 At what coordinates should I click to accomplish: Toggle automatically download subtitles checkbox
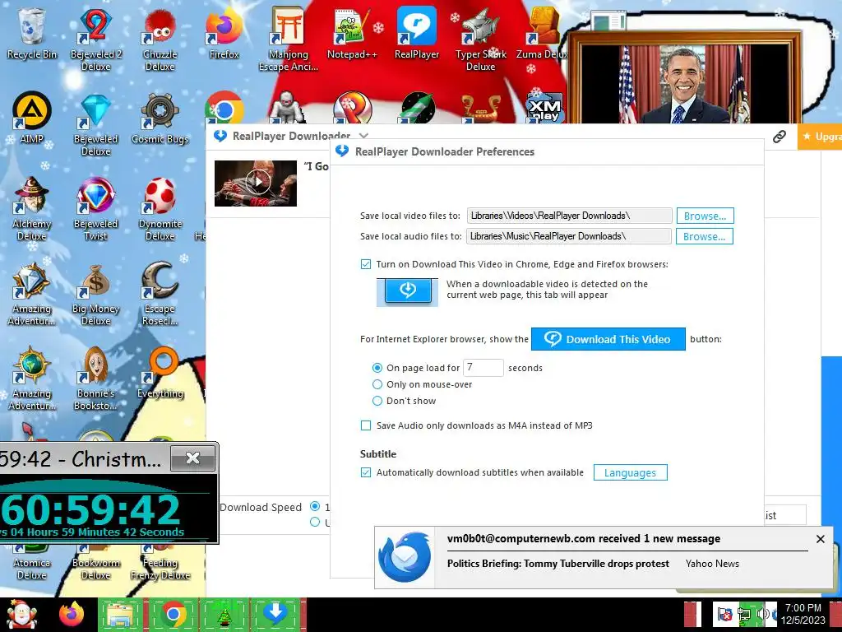click(366, 472)
